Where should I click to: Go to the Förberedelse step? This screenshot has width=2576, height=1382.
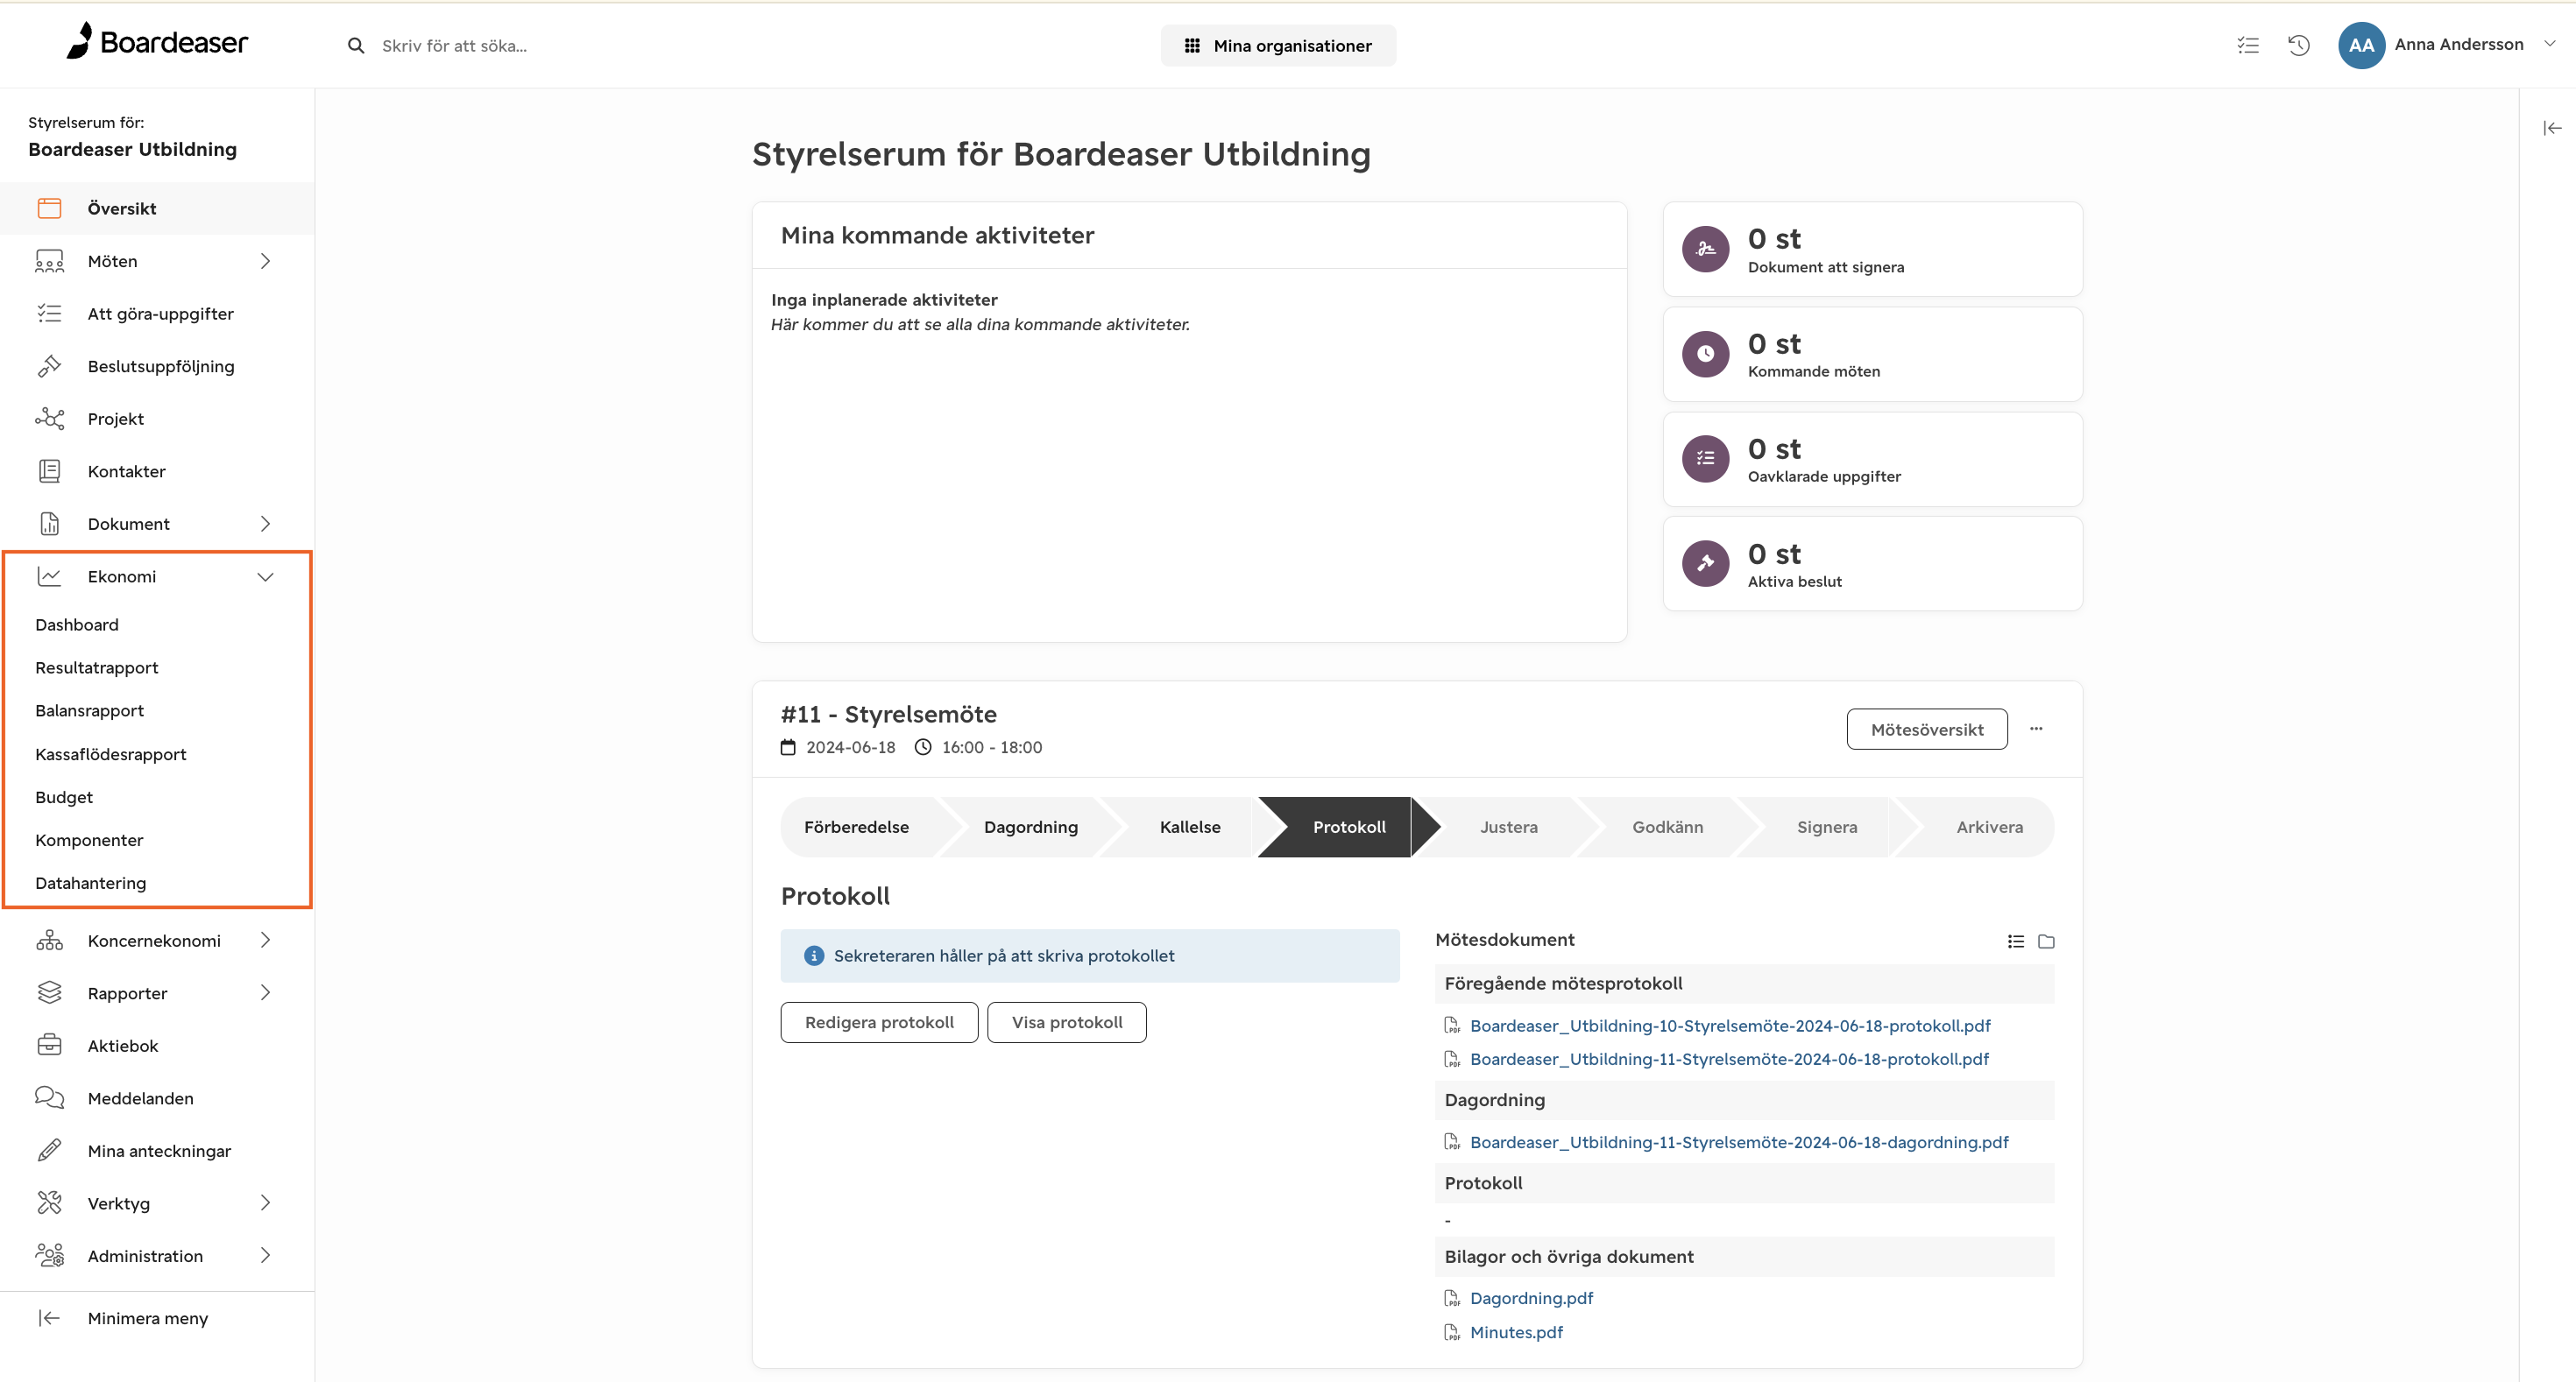[857, 828]
